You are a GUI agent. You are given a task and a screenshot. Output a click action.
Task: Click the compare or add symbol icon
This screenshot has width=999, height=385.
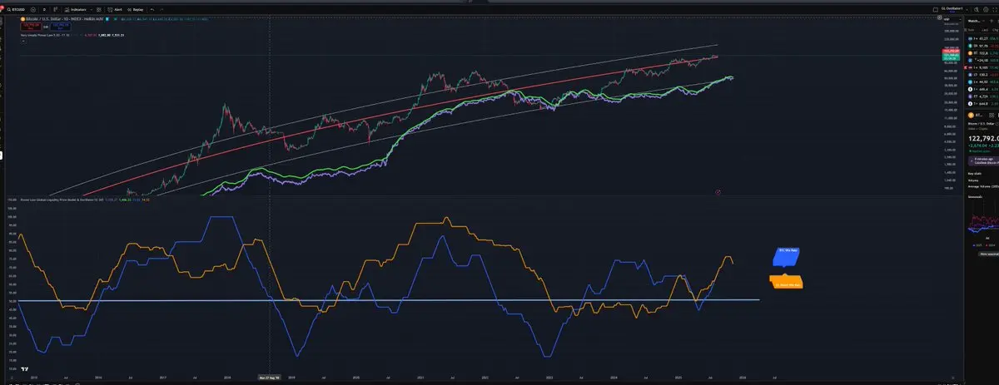[x=33, y=9]
